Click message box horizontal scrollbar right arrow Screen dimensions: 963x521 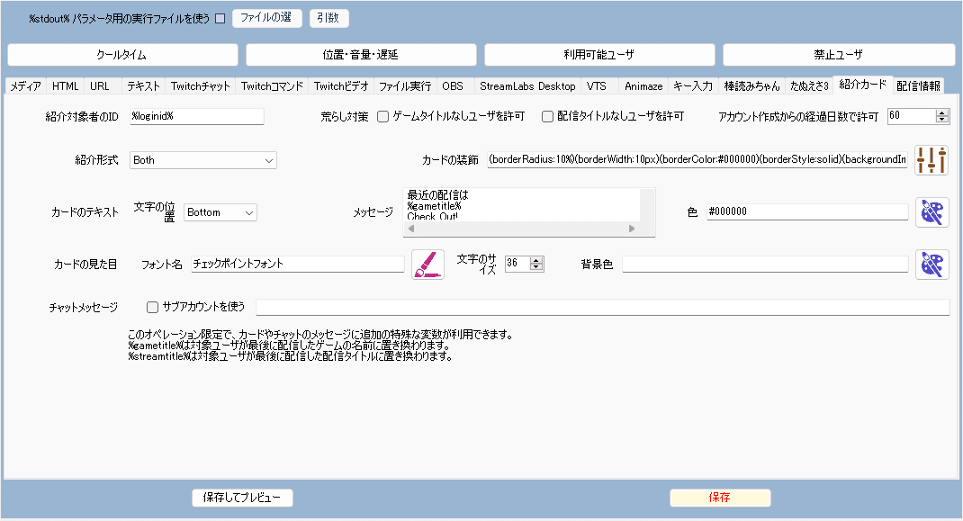632,229
